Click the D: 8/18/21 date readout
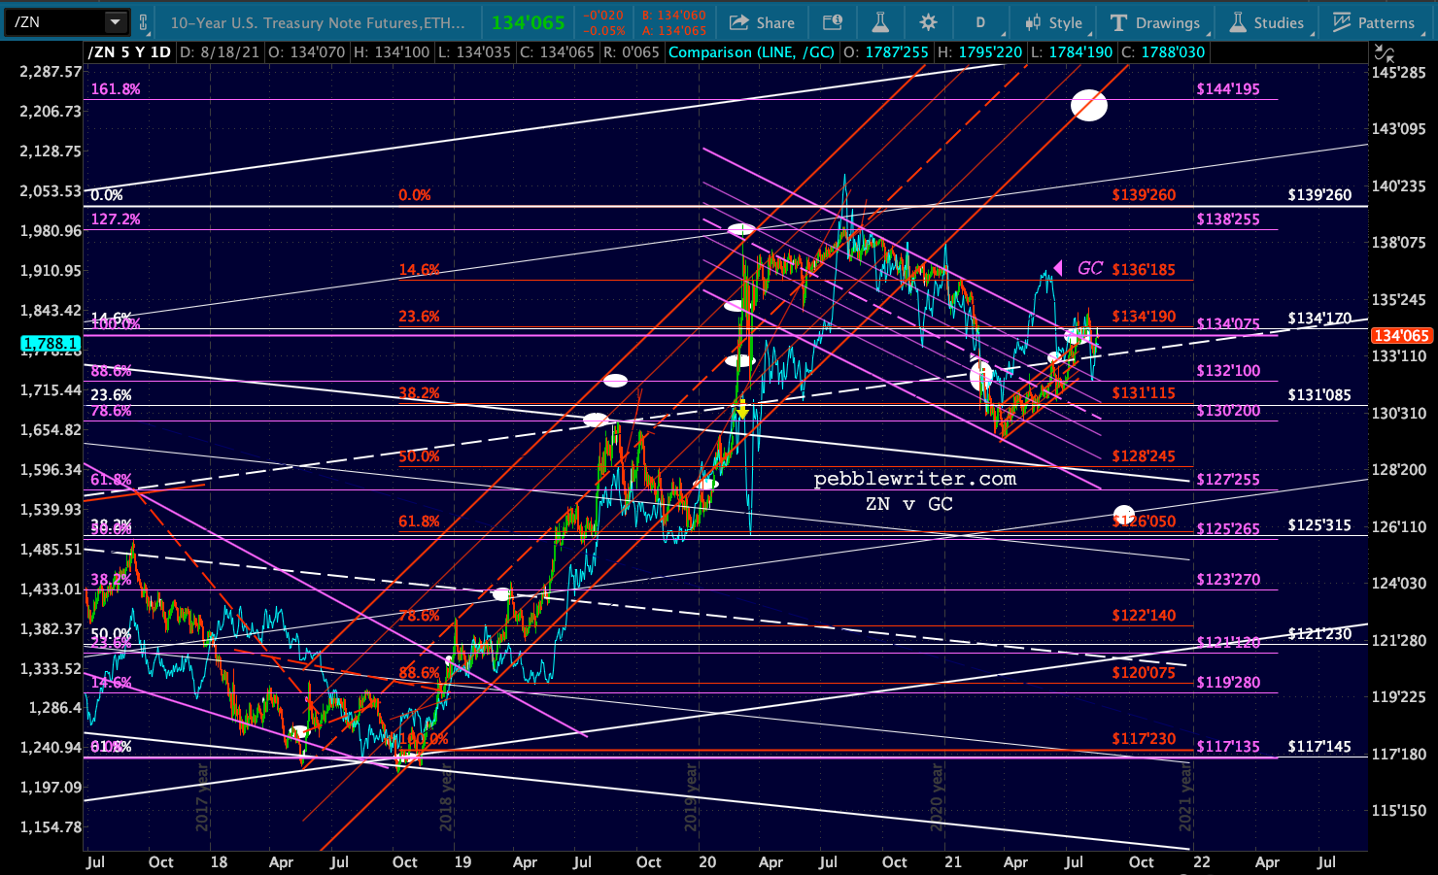 (x=220, y=52)
